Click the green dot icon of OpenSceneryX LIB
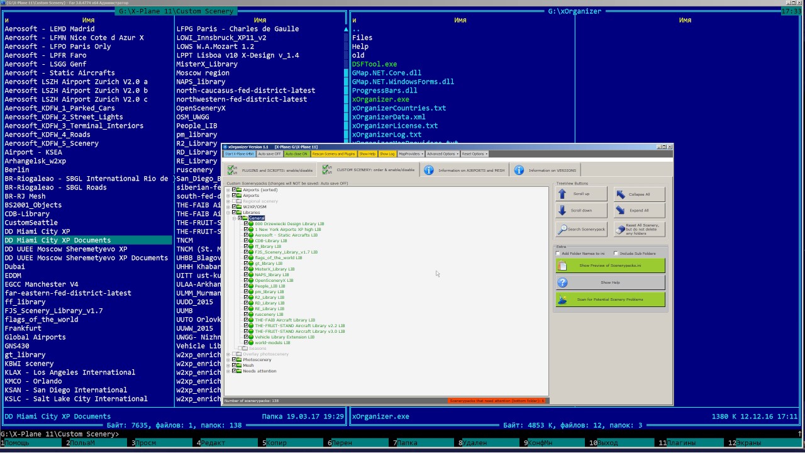The height and width of the screenshot is (453, 805). tap(252, 280)
